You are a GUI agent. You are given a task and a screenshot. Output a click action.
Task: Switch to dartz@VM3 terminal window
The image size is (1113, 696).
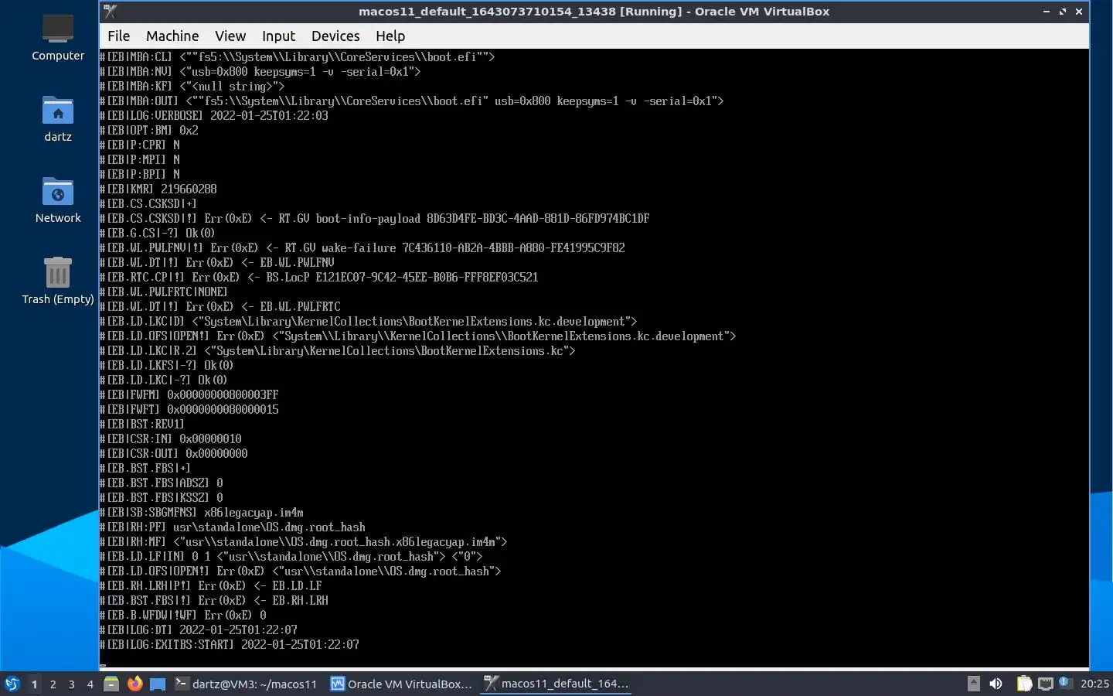[x=246, y=684]
